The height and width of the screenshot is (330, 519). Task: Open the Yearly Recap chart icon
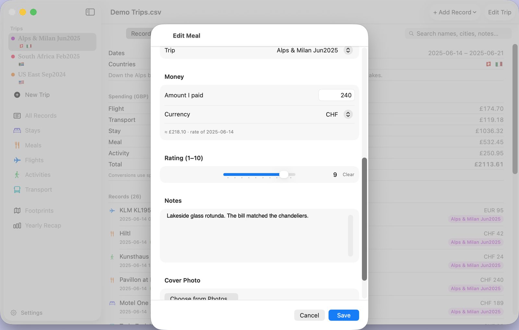[x=17, y=226]
